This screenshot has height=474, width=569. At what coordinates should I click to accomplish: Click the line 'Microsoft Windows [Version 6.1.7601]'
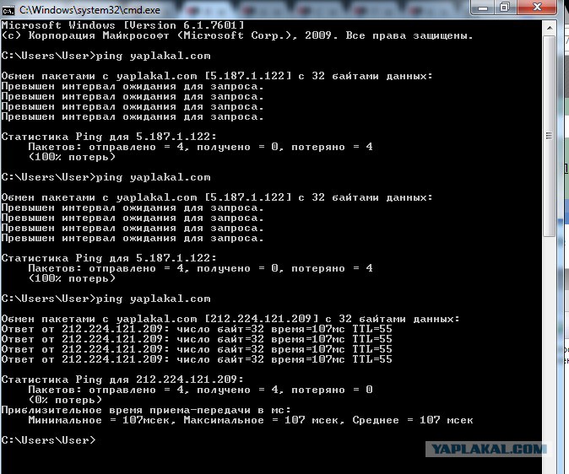[x=122, y=25]
